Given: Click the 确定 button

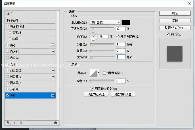Looking at the screenshot, I should pyautogui.click(x=175, y=13).
